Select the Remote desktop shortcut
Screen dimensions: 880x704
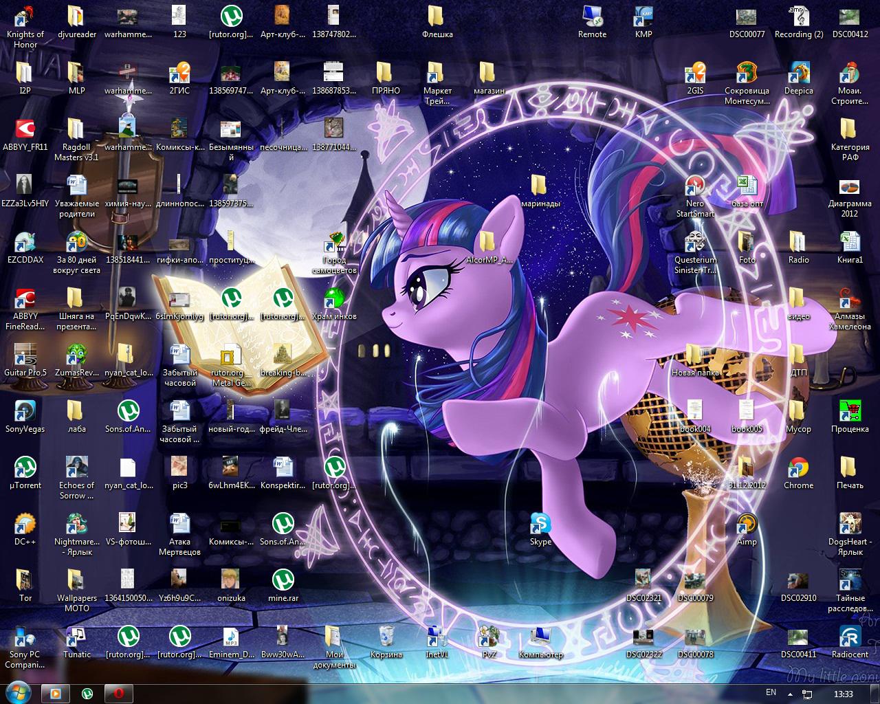592,22
